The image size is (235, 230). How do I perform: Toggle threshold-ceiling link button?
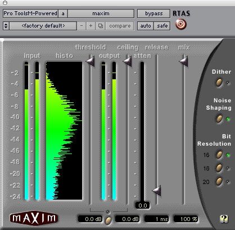(109, 220)
